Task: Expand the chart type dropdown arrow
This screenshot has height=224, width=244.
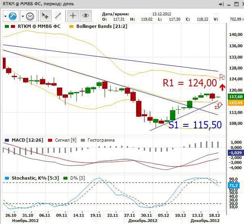Action: [5, 16]
